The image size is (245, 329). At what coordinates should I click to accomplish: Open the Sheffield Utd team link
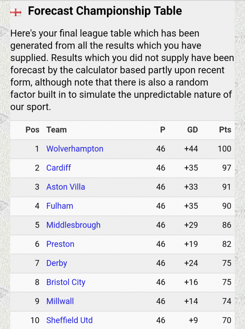coord(69,320)
